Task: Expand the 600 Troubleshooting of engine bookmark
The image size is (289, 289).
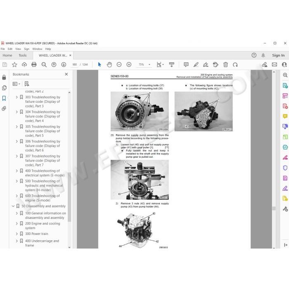Action: (17, 196)
